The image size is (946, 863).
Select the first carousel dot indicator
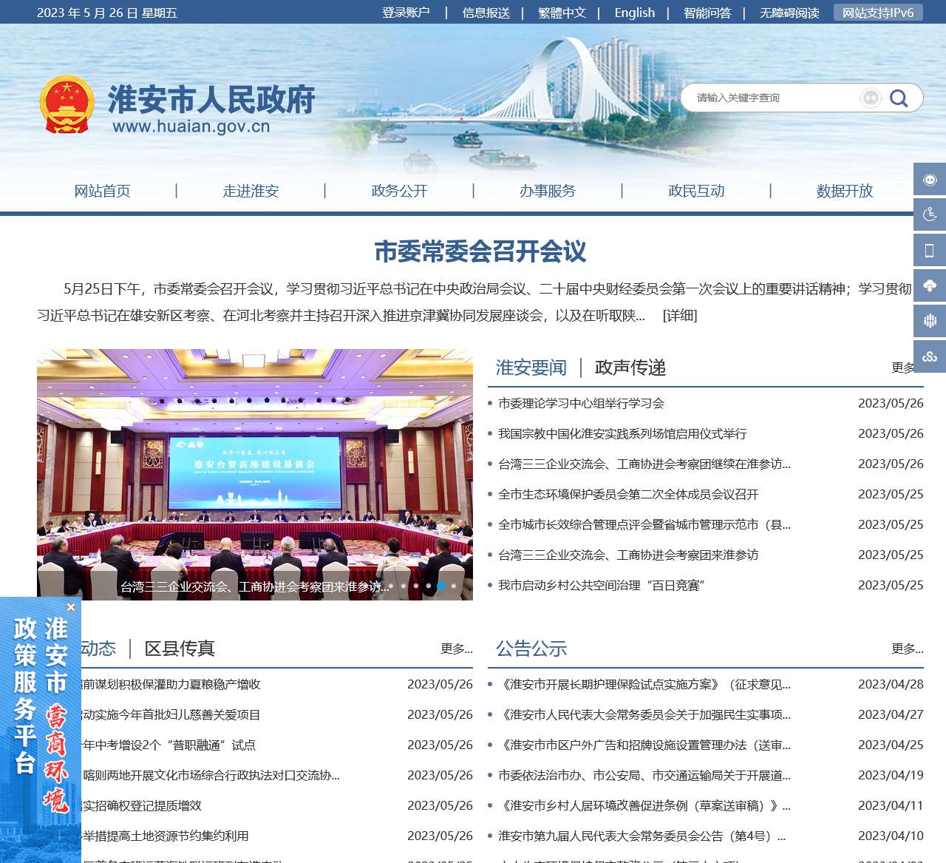point(391,586)
